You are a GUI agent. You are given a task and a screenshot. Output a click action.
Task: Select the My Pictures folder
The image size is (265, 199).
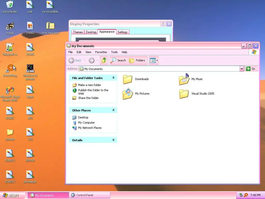[x=136, y=94]
